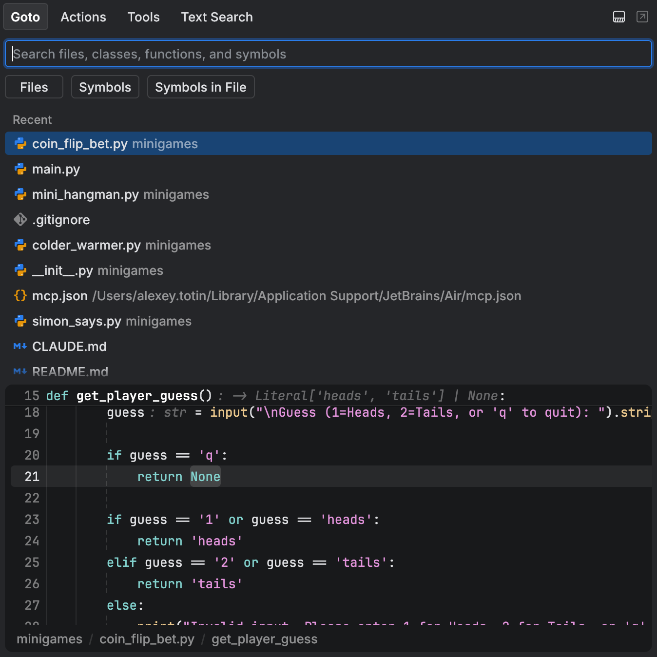Screen dimensions: 657x657
Task: Click the get_player_guess breadcrumb
Action: [x=264, y=639]
